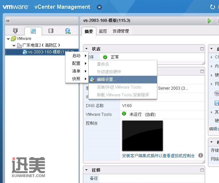
Task: Click the DNS name value V160
Action: [x=127, y=106]
